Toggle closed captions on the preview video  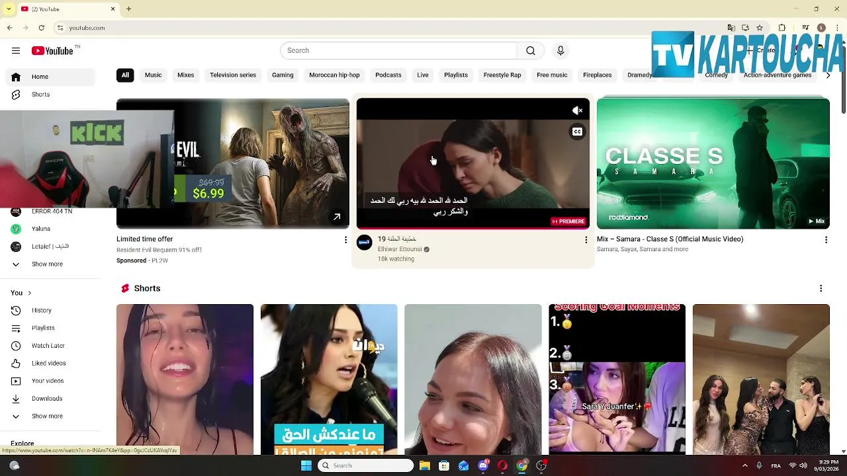tap(577, 132)
